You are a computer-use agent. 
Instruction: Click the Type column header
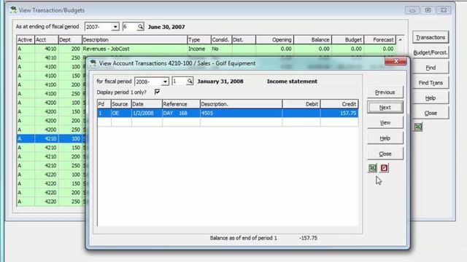coord(199,40)
